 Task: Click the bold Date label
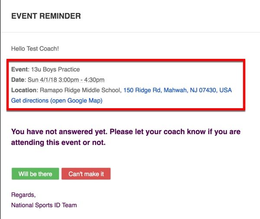point(18,80)
